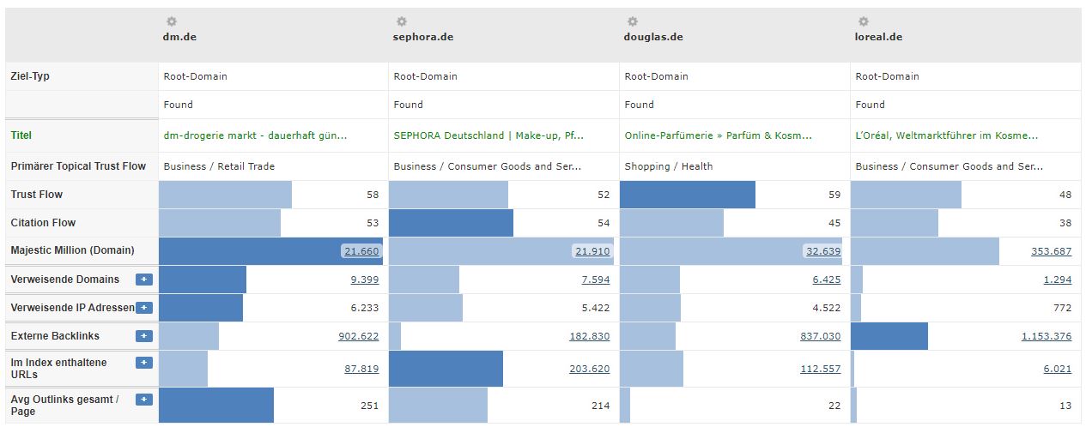
Task: Expand the Externe Backlinks row
Action: (x=143, y=336)
